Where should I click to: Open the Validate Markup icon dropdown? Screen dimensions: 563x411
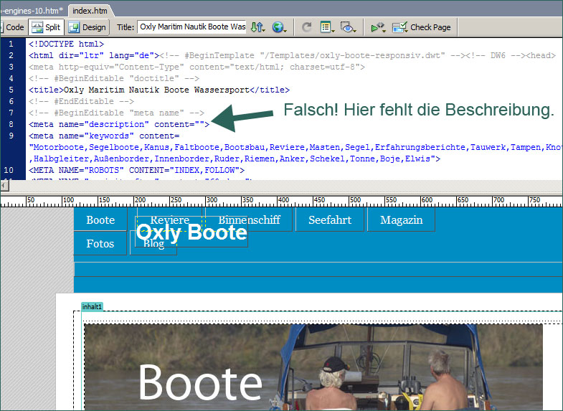(x=377, y=27)
